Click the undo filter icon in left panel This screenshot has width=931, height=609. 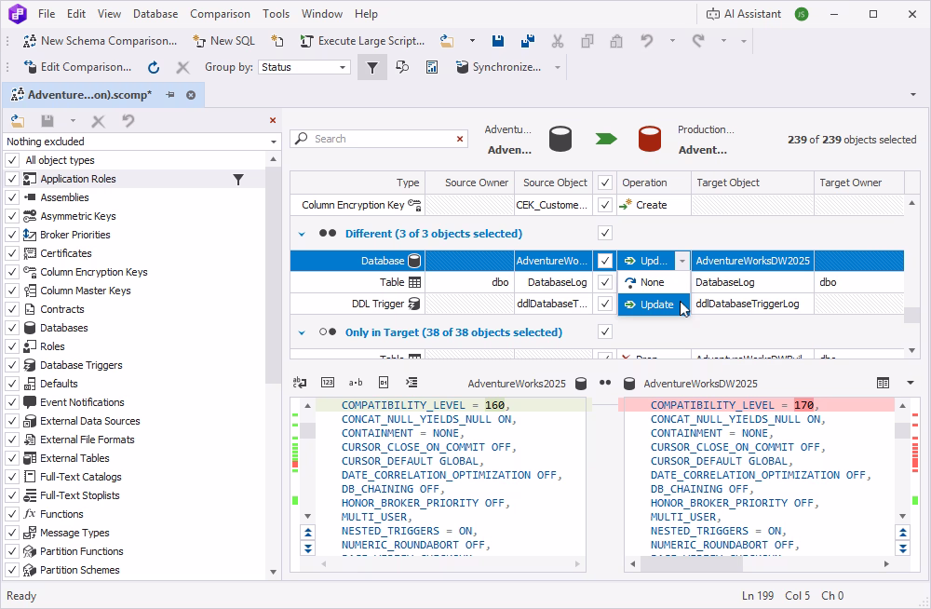[x=128, y=121]
